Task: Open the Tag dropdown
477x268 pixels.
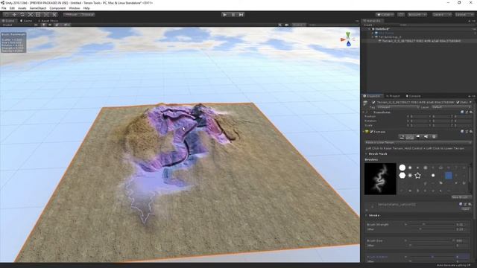Action: [398, 107]
